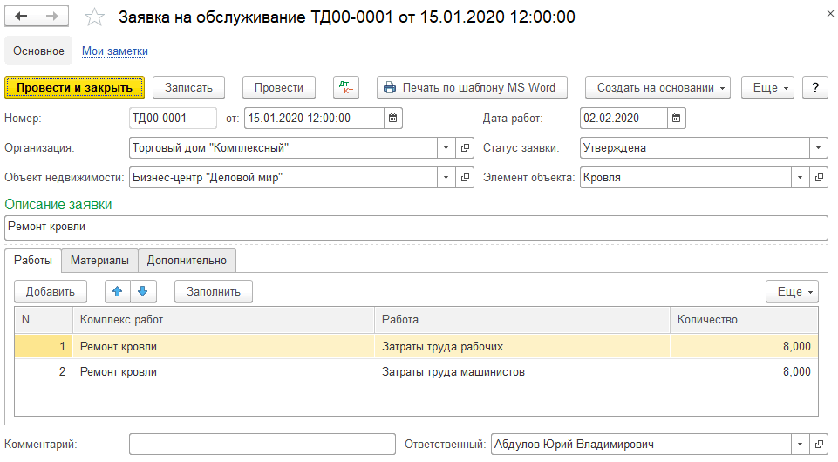Move the selected row up

coord(118,291)
